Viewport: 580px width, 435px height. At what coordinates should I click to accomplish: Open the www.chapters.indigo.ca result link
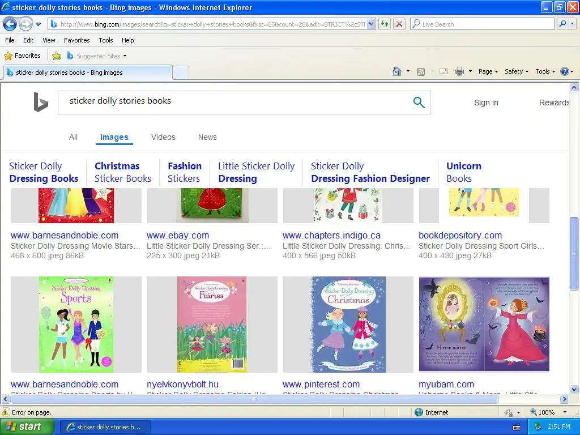[x=331, y=235]
